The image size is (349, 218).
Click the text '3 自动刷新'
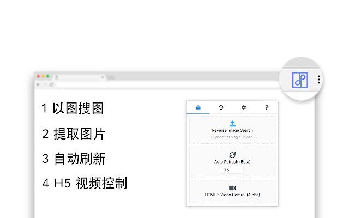coord(74,159)
